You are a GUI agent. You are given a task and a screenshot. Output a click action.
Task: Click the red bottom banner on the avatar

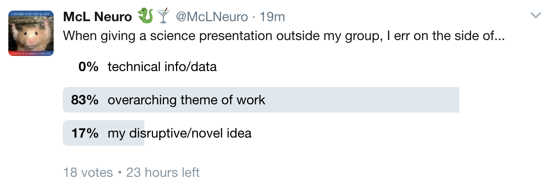coord(31,54)
